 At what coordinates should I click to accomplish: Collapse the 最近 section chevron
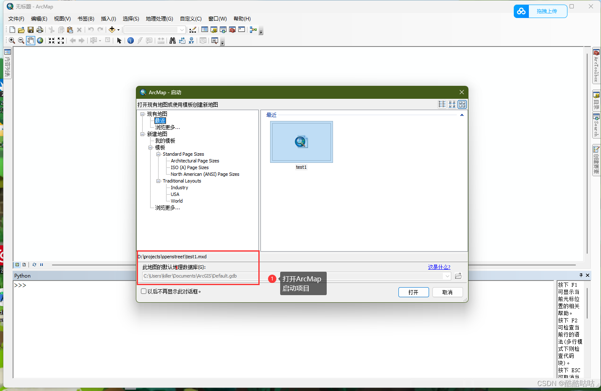462,115
